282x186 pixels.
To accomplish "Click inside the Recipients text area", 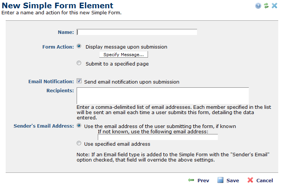I will click(162, 96).
